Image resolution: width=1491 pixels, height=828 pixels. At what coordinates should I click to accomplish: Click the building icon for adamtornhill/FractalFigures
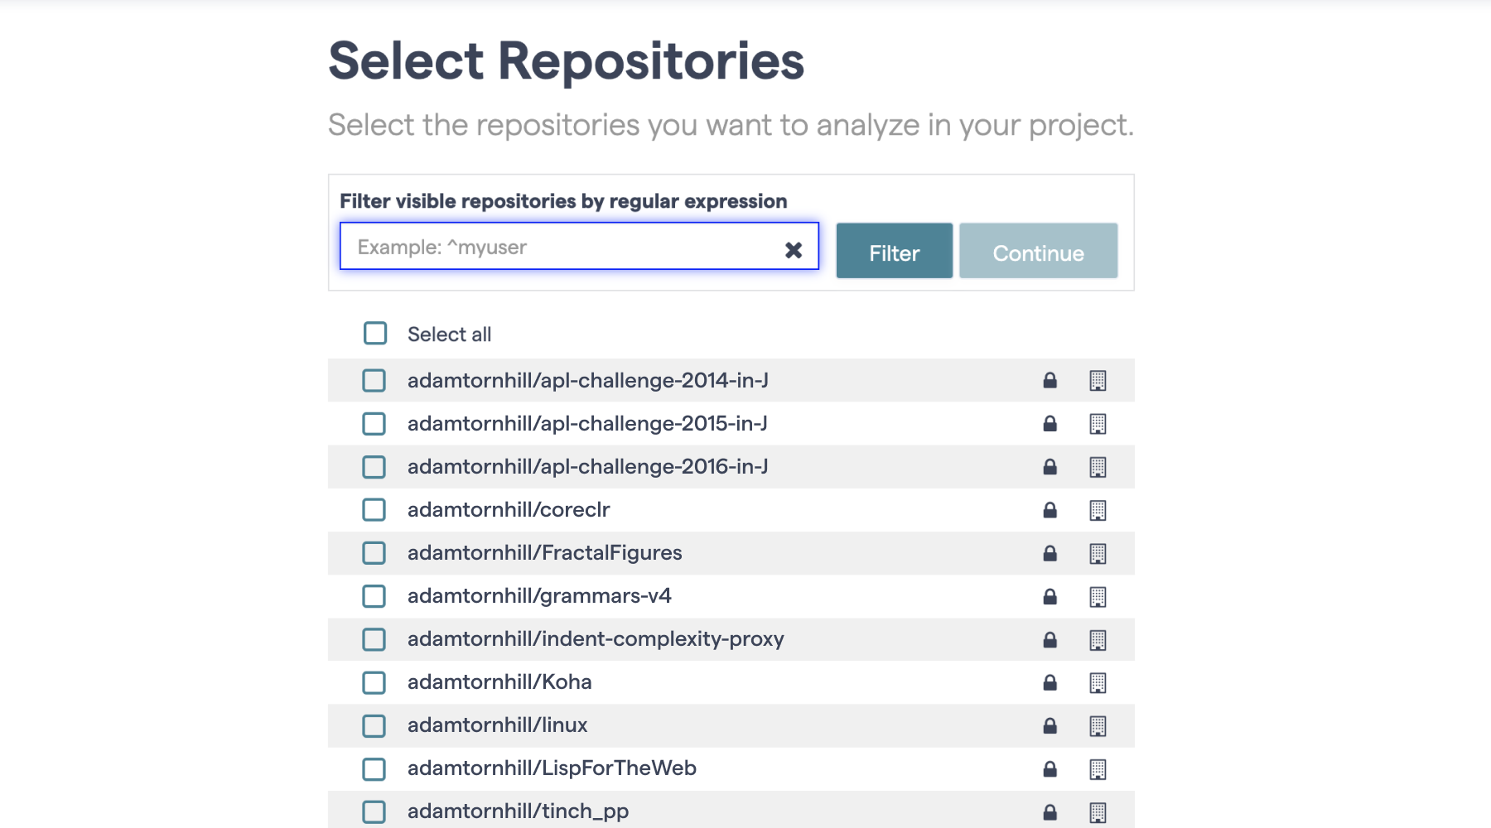click(x=1098, y=552)
